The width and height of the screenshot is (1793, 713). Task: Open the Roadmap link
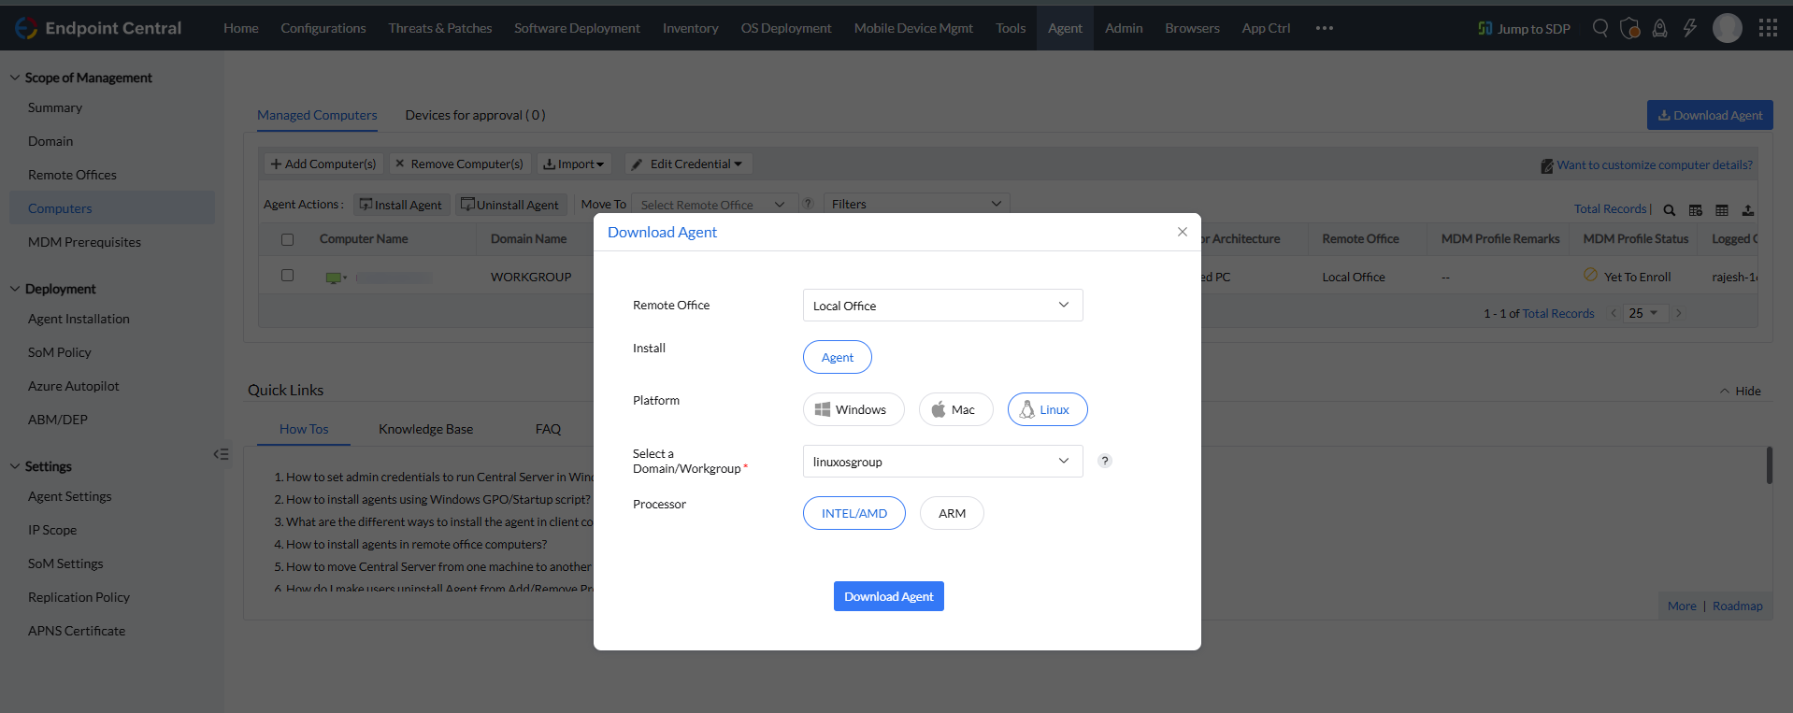click(1738, 606)
